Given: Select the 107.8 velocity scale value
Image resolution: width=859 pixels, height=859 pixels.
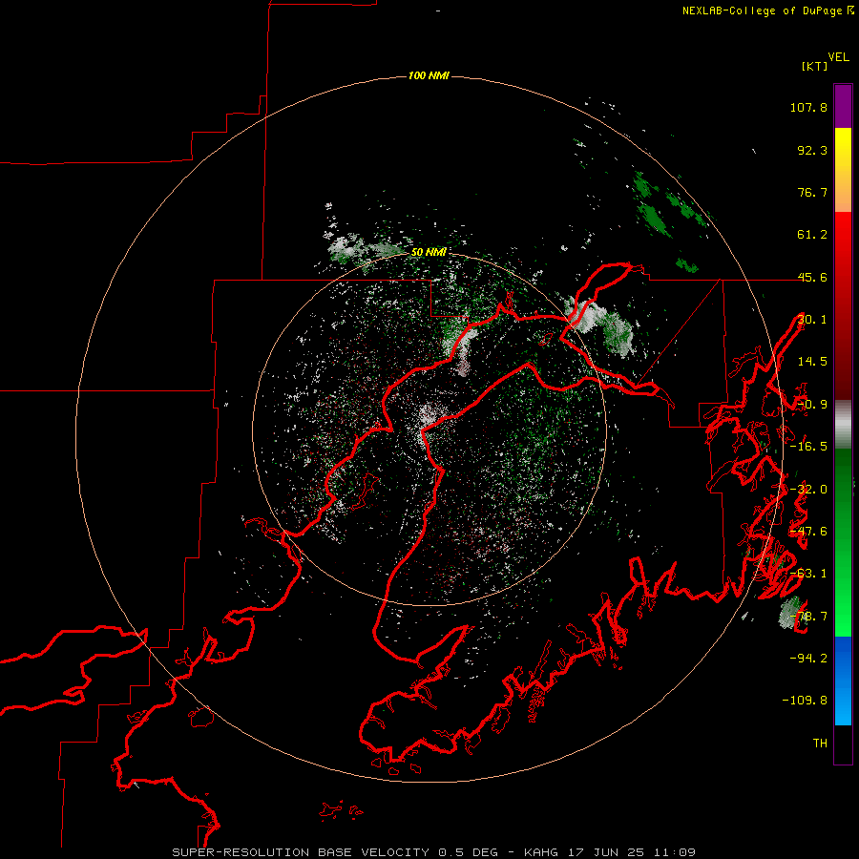Looking at the screenshot, I should [808, 107].
